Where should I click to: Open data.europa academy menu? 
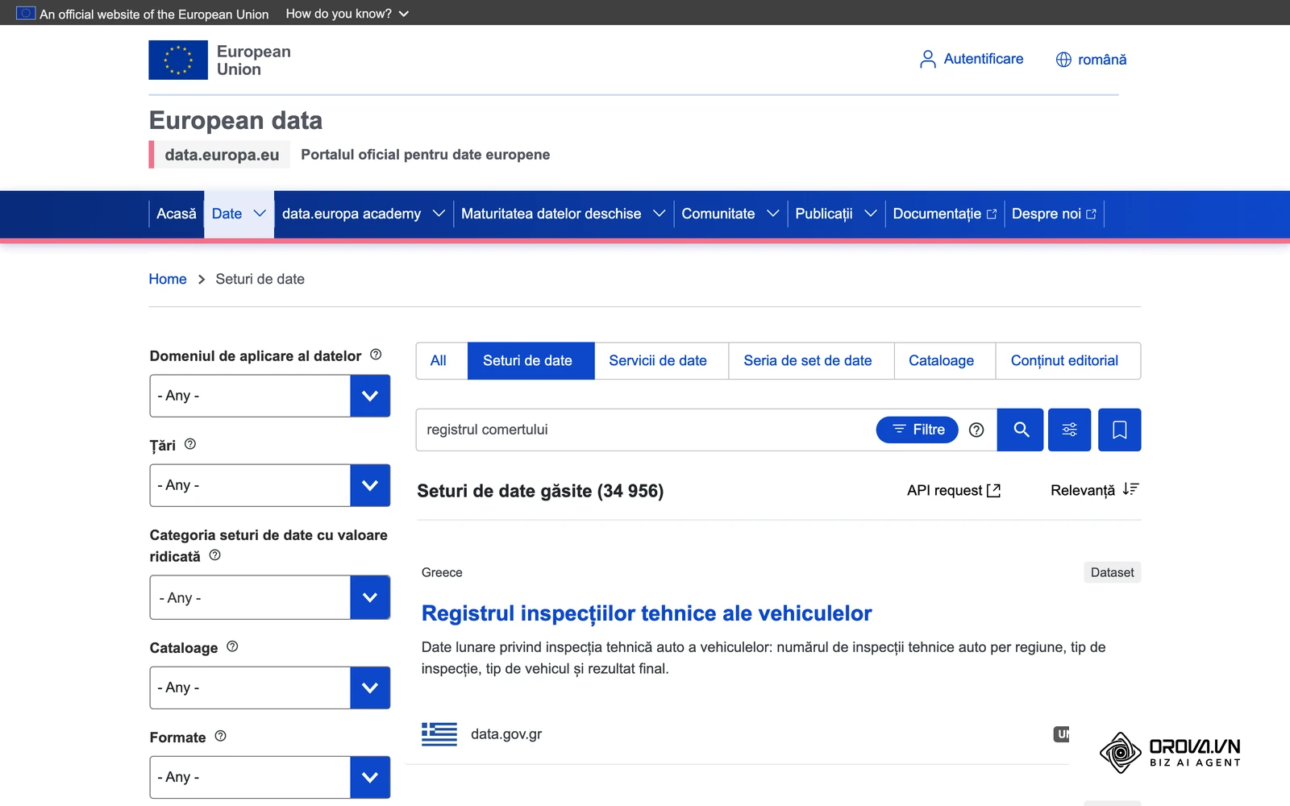click(363, 214)
